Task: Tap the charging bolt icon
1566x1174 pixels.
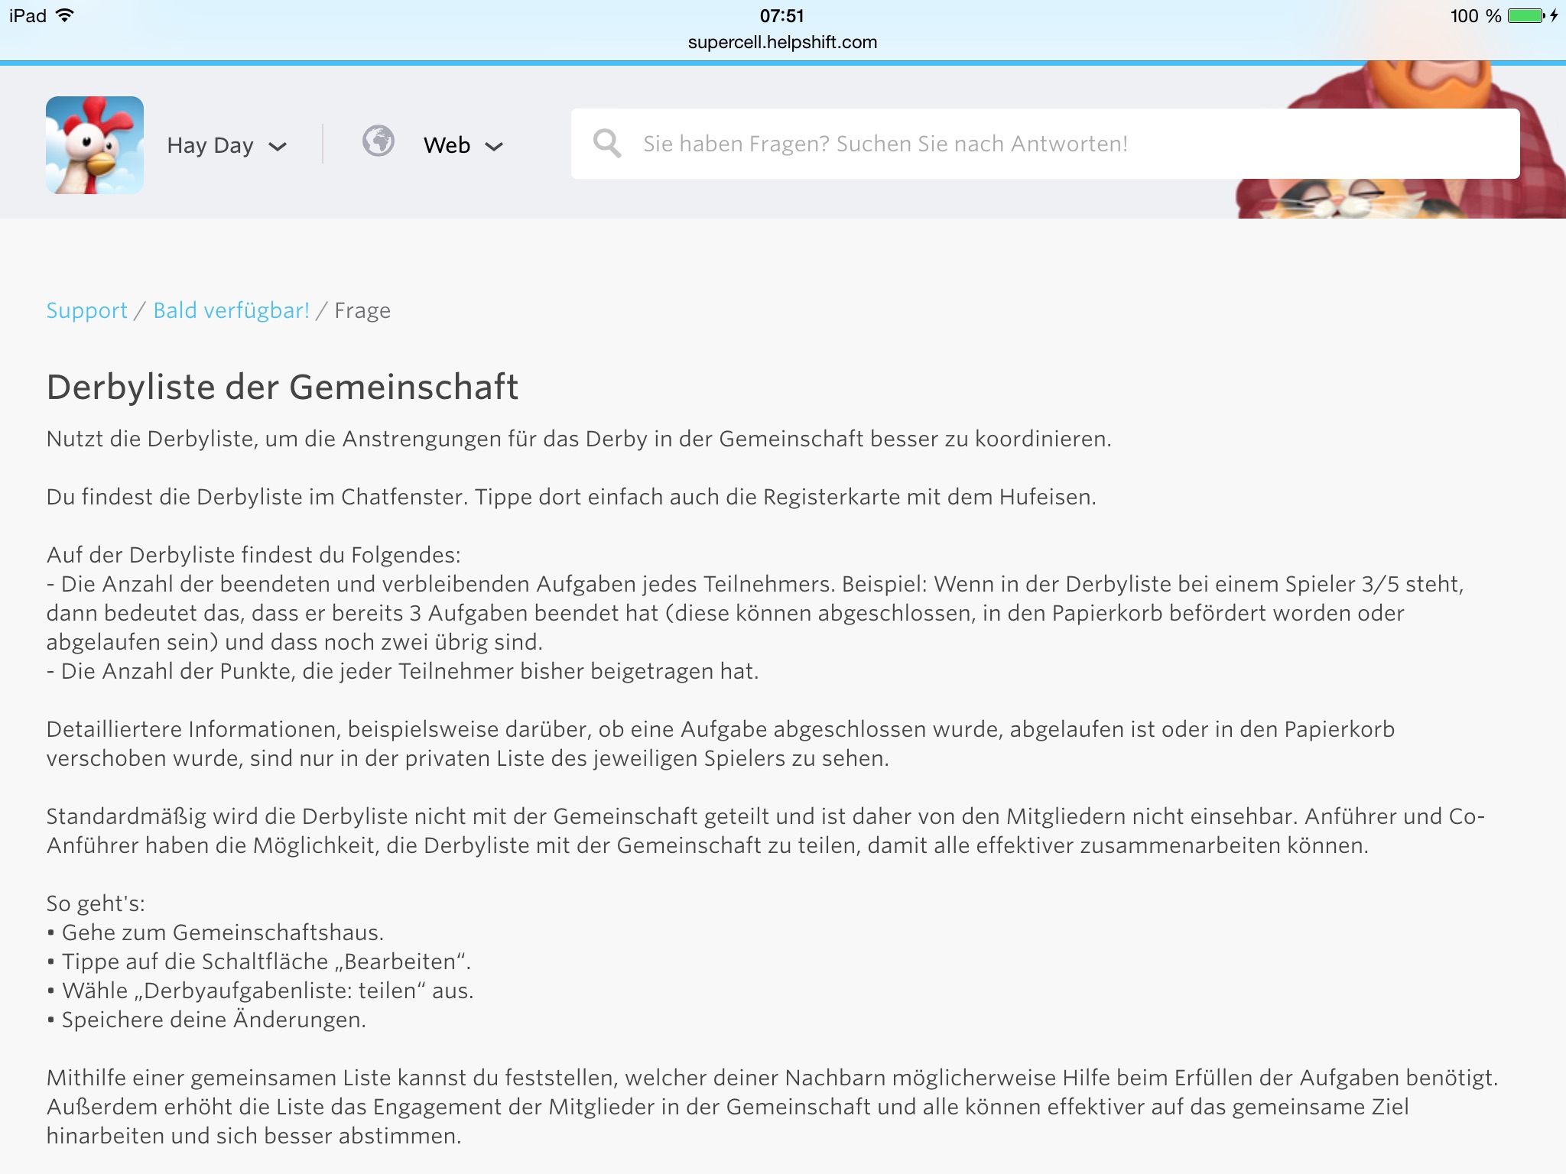Action: (1555, 16)
